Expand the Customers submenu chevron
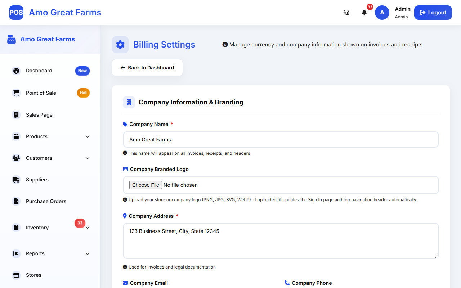Image resolution: width=461 pixels, height=288 pixels. coord(88,158)
